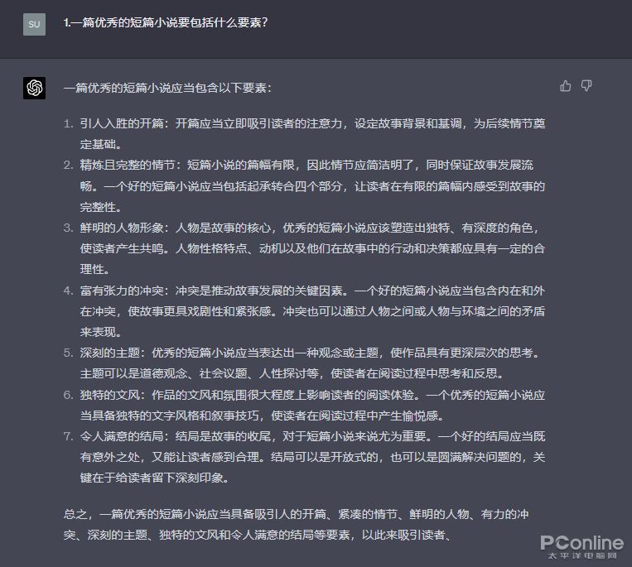The height and width of the screenshot is (567, 632).
Task: Click the list number 4 marker
Action: pos(68,291)
